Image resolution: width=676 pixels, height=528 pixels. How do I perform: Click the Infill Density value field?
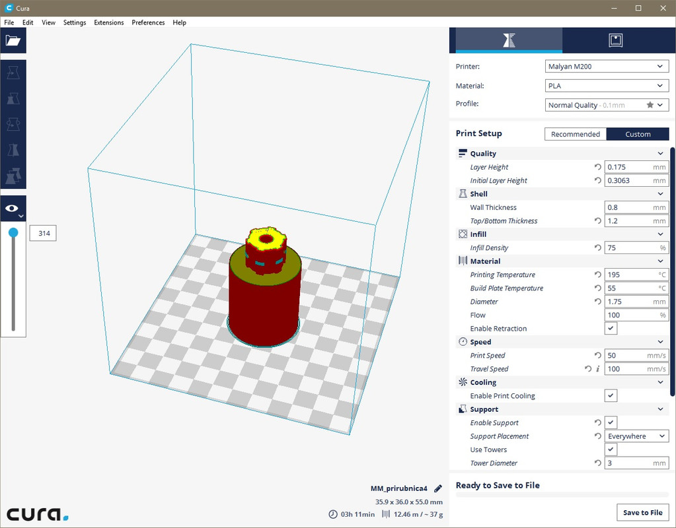pos(636,247)
